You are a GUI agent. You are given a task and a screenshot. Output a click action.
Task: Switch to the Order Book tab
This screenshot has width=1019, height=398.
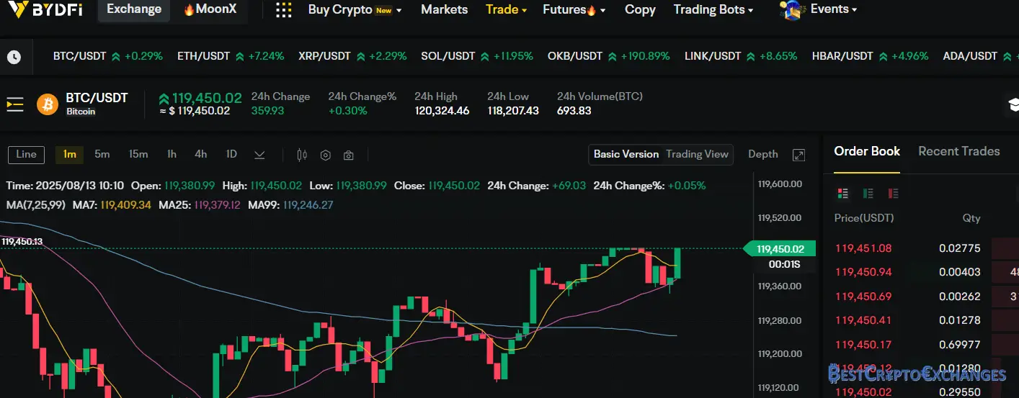point(867,151)
